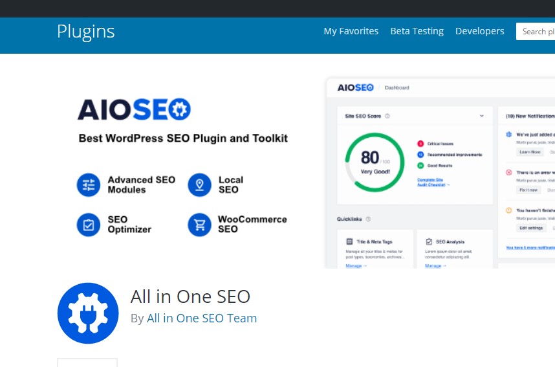Image resolution: width=555 pixels, height=367 pixels.
Task: Click the red Critical Issues badge
Action: 420,143
